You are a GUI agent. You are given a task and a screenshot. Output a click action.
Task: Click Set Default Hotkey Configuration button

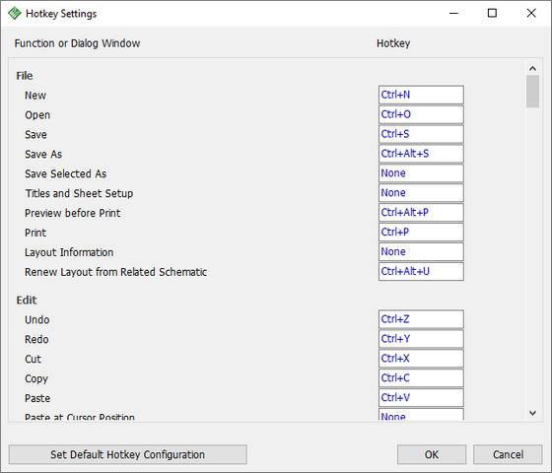coord(127,454)
